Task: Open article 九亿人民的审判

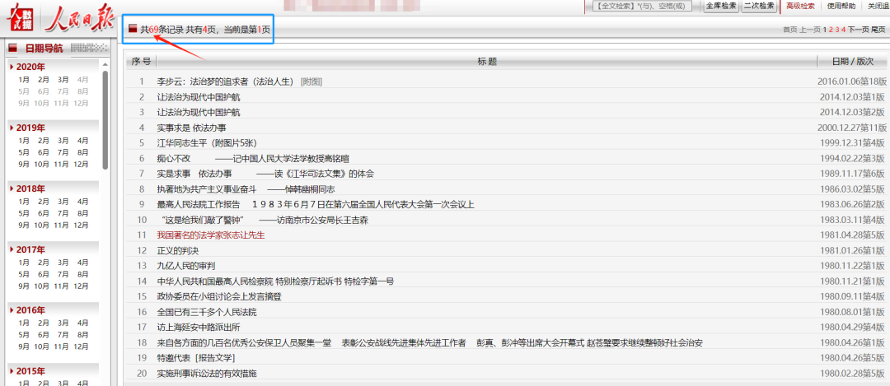Action: (185, 266)
